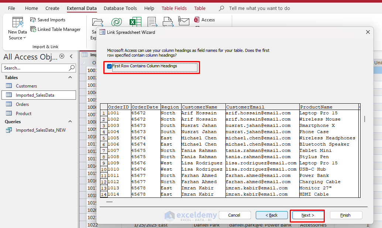Open the File menu
The width and height of the screenshot is (382, 228).
coord(11,8)
